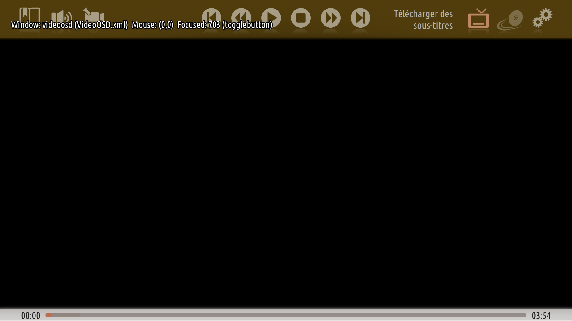Open settings gears icon
Screen dimensions: 572x321
point(542,18)
